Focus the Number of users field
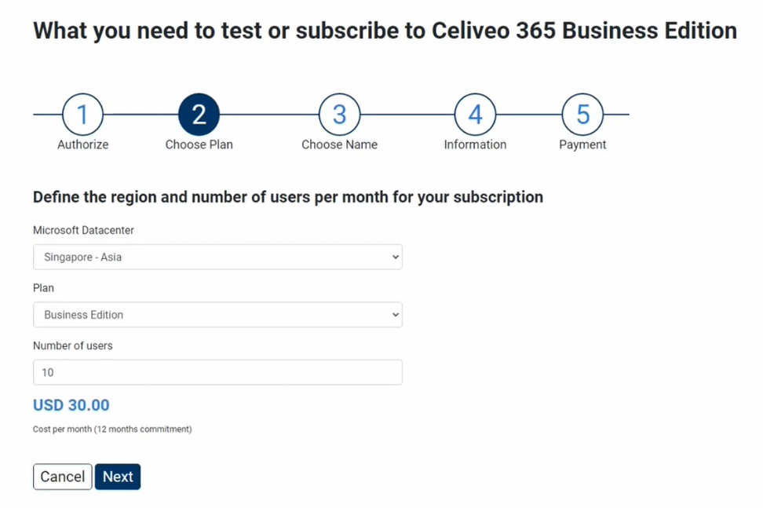The height and width of the screenshot is (508, 763). 217,372
